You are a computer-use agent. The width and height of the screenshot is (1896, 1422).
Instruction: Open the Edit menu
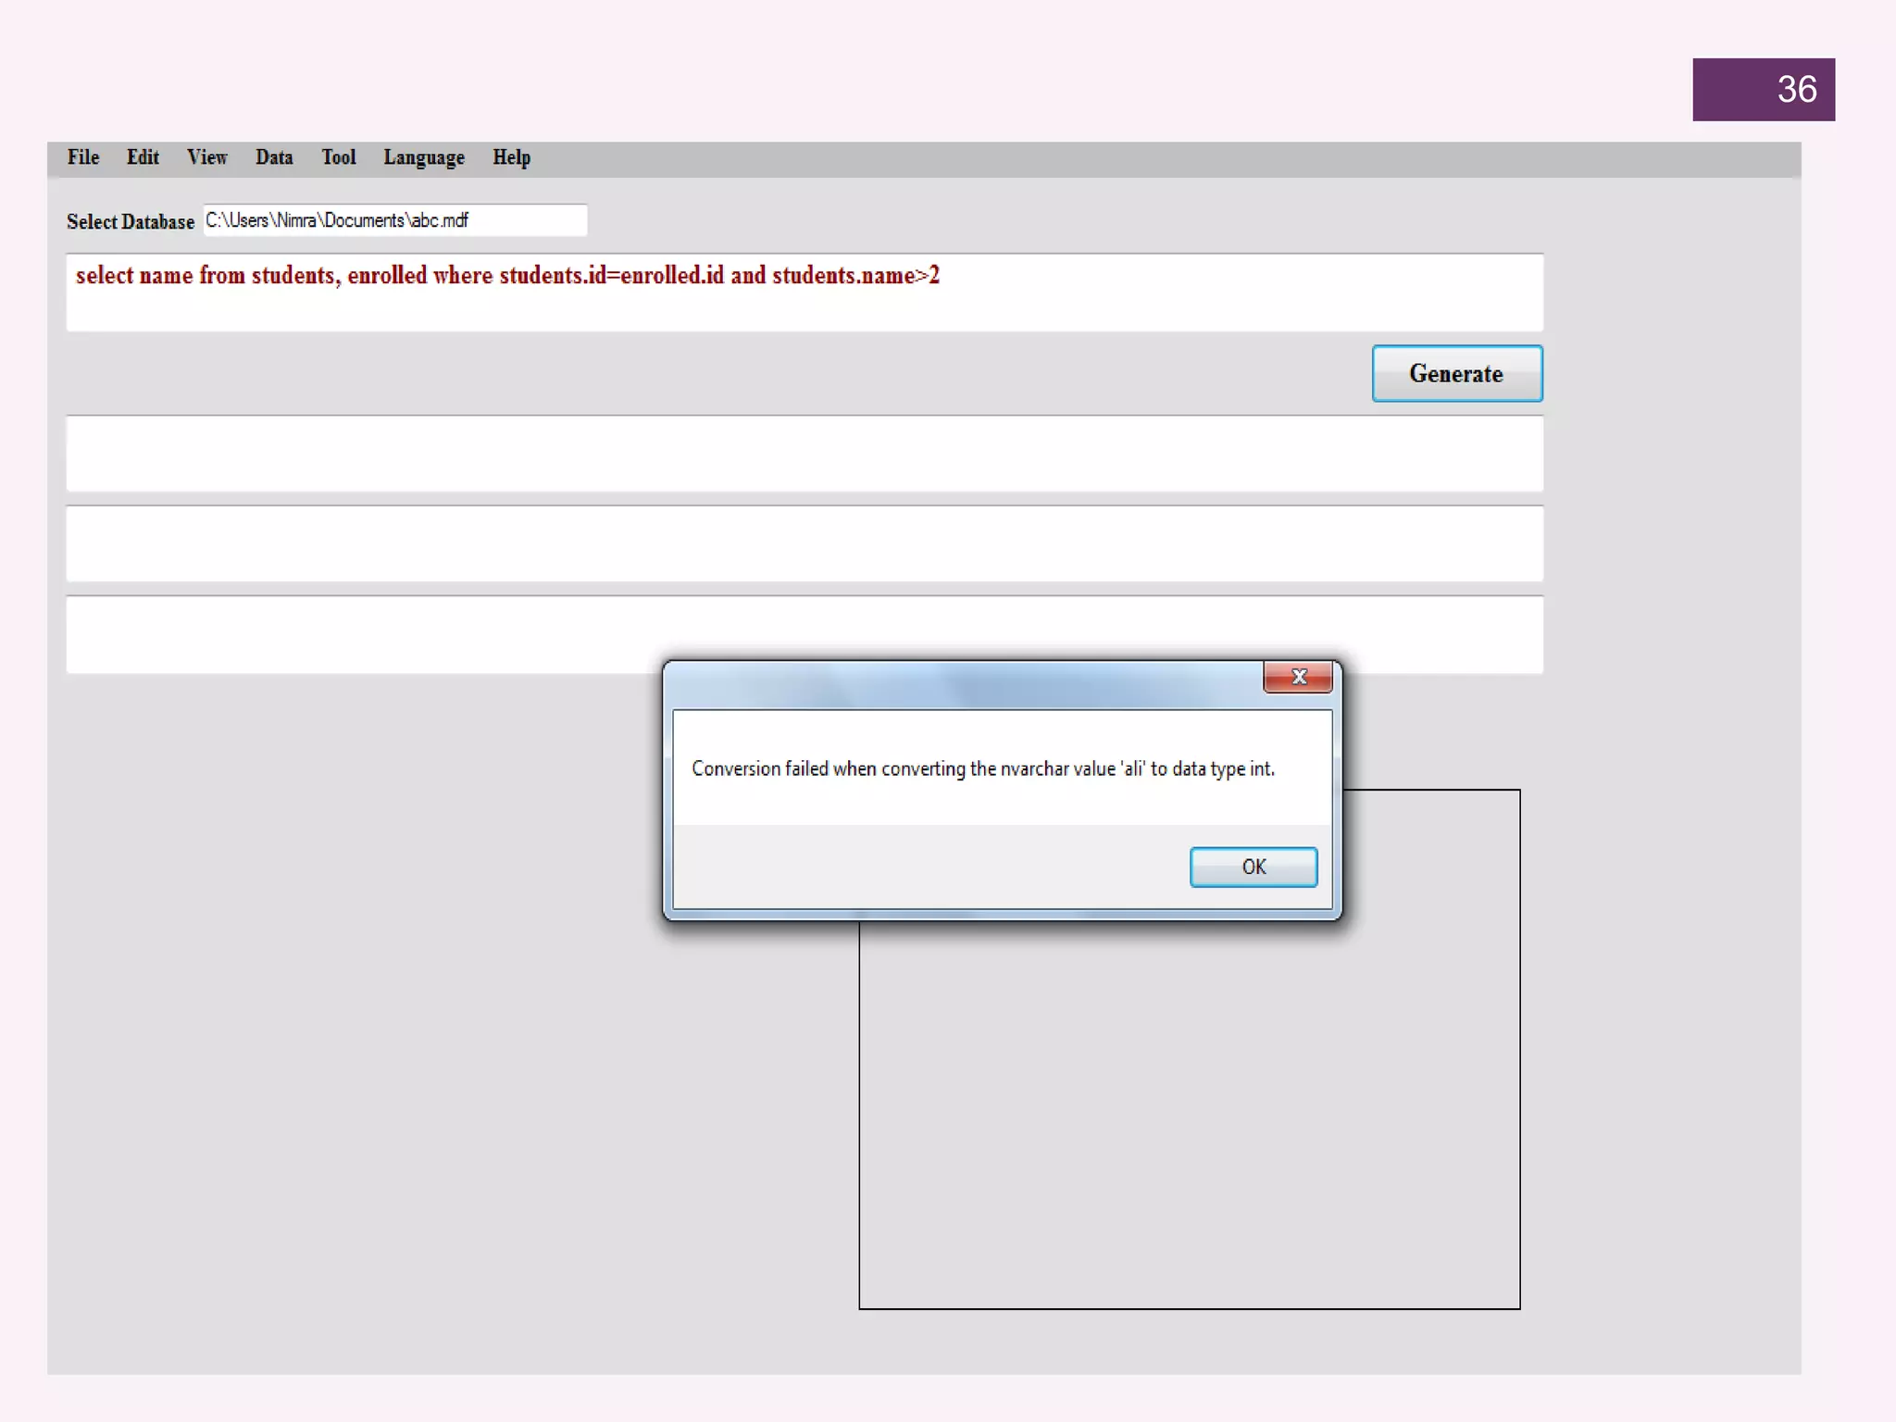143,157
